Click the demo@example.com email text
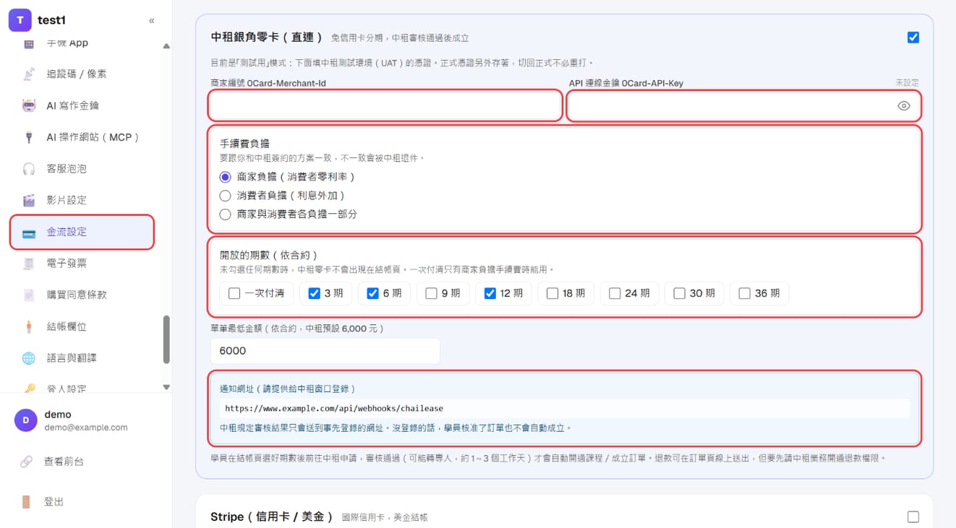This screenshot has width=956, height=528. [x=86, y=428]
